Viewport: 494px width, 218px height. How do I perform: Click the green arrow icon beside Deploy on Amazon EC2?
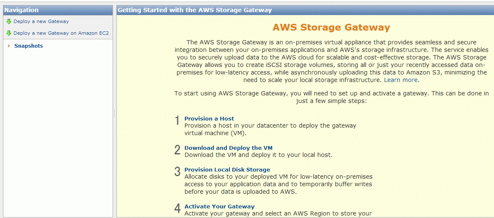9,33
